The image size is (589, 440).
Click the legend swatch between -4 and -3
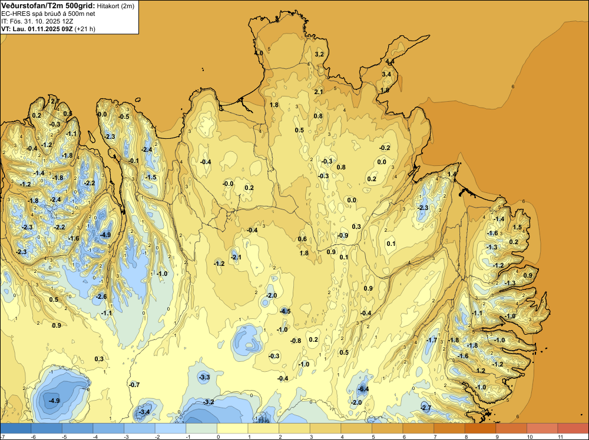click(108, 428)
